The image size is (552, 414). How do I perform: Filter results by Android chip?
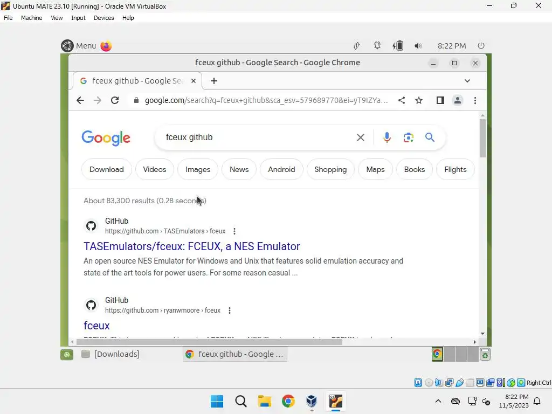coord(281,170)
